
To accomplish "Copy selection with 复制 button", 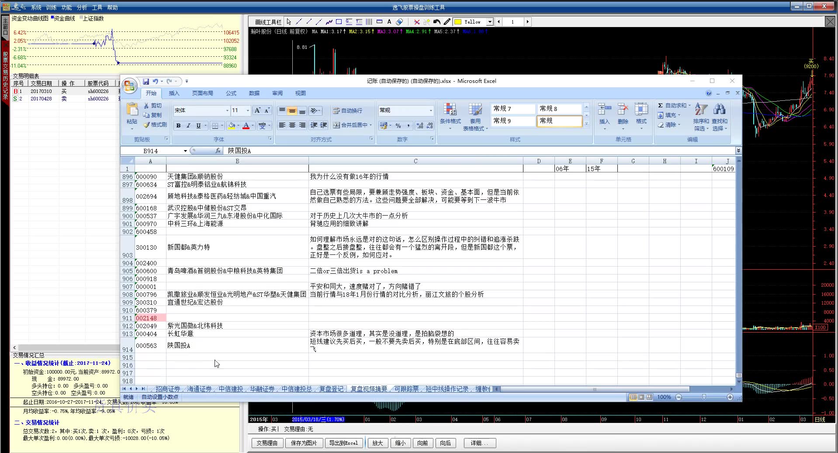I will coord(152,115).
